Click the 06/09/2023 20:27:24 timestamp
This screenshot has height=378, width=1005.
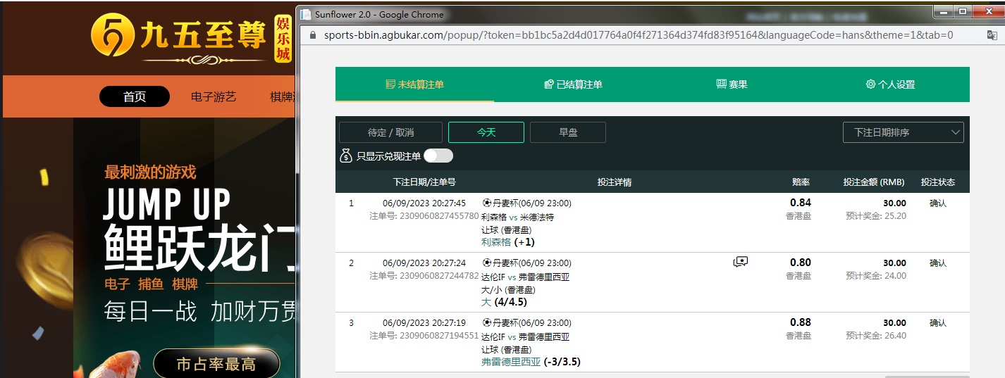[x=424, y=263]
